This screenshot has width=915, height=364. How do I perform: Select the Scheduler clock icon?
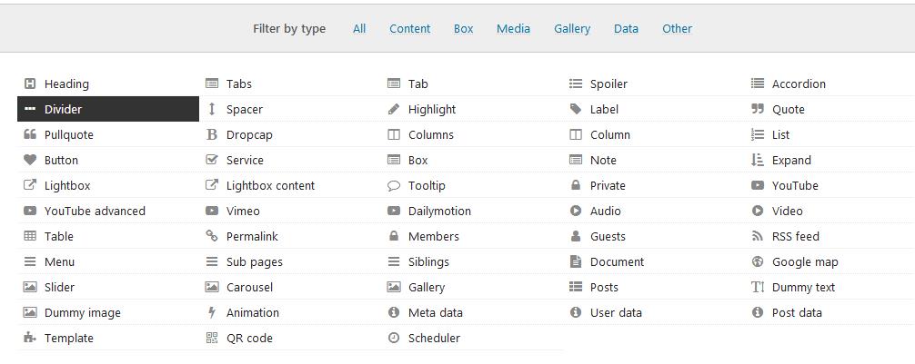coord(394,338)
